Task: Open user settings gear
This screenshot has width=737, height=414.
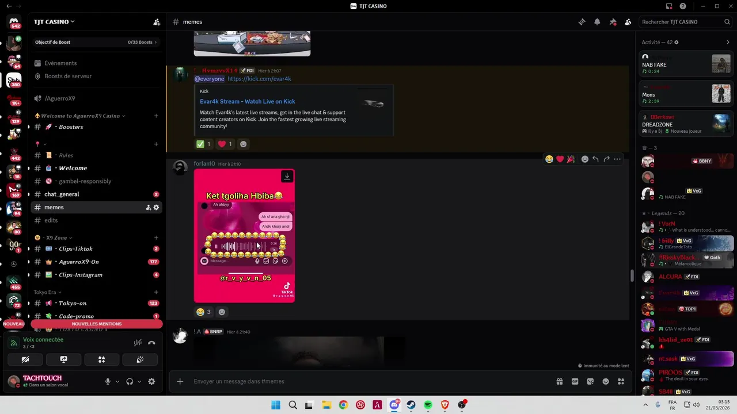Action: click(151, 381)
